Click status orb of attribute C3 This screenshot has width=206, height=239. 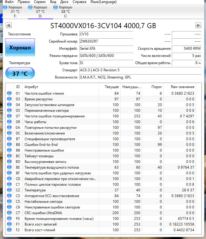9,196
